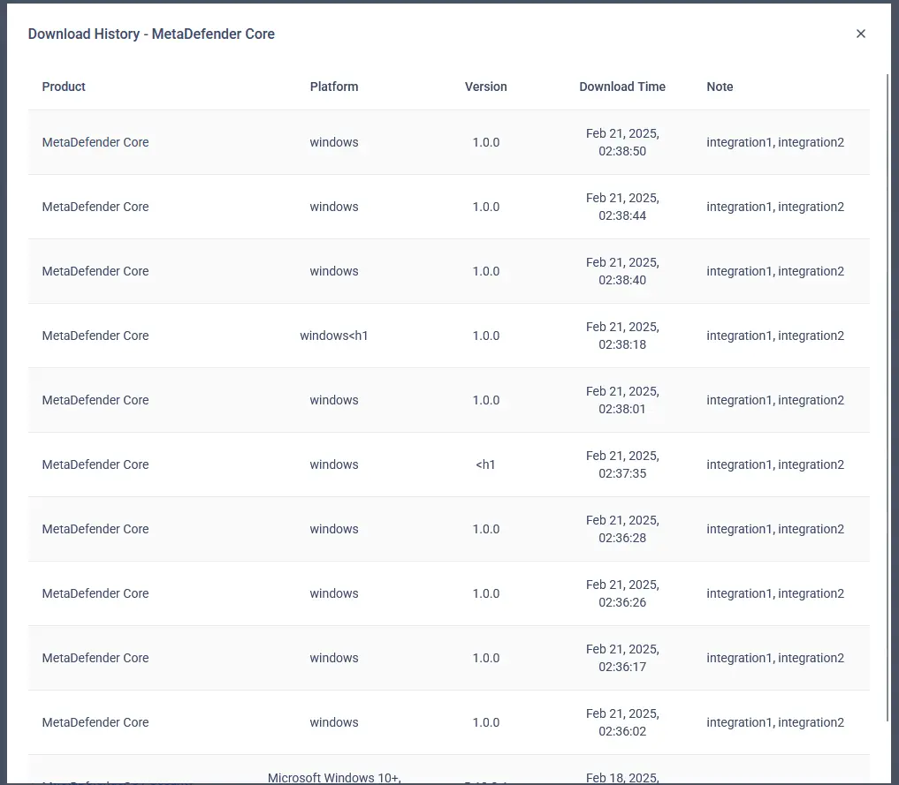
Task: Click the note in the 02:37:35 row
Action: (775, 464)
